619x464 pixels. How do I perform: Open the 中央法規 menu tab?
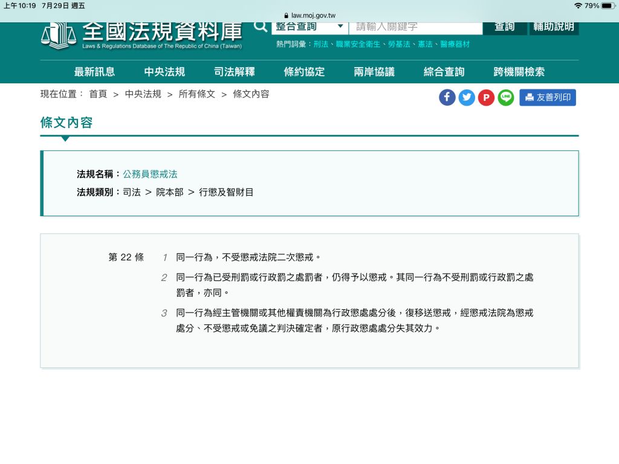(x=164, y=72)
